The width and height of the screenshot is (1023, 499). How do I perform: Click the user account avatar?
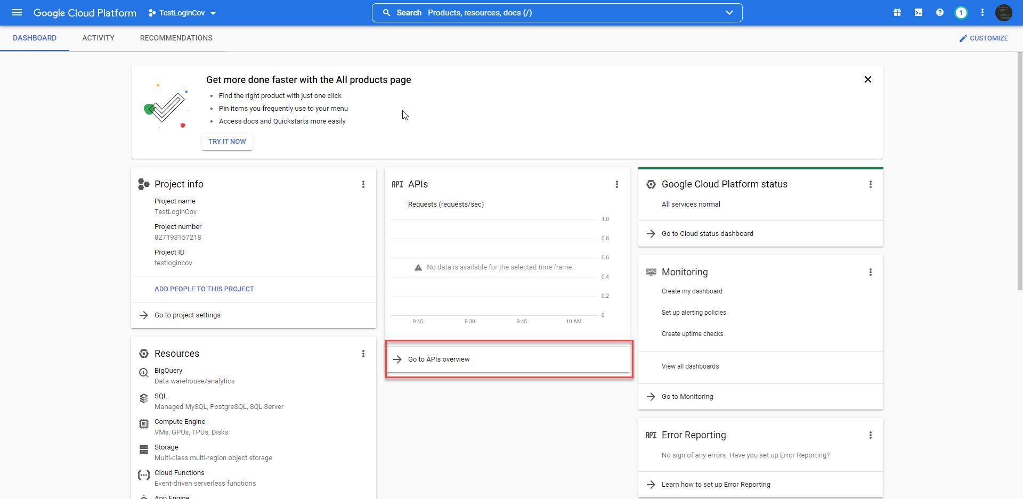[x=1004, y=13]
